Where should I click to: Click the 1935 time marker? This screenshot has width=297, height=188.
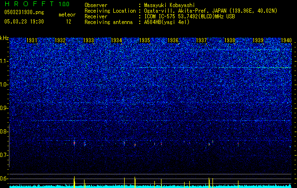(144, 40)
